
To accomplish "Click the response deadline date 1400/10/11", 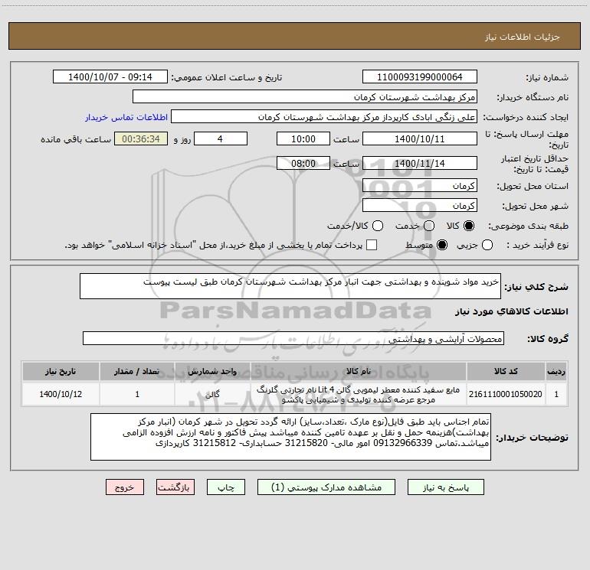I will pyautogui.click(x=420, y=139).
